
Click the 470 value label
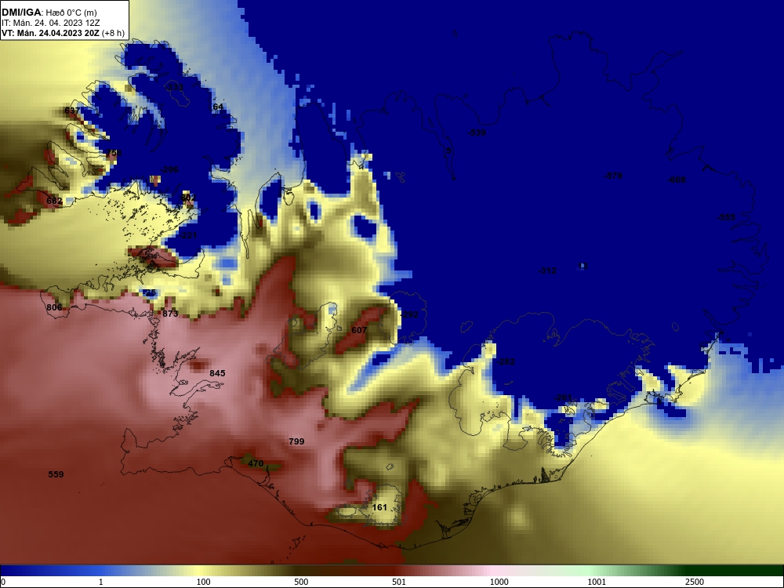click(x=256, y=463)
